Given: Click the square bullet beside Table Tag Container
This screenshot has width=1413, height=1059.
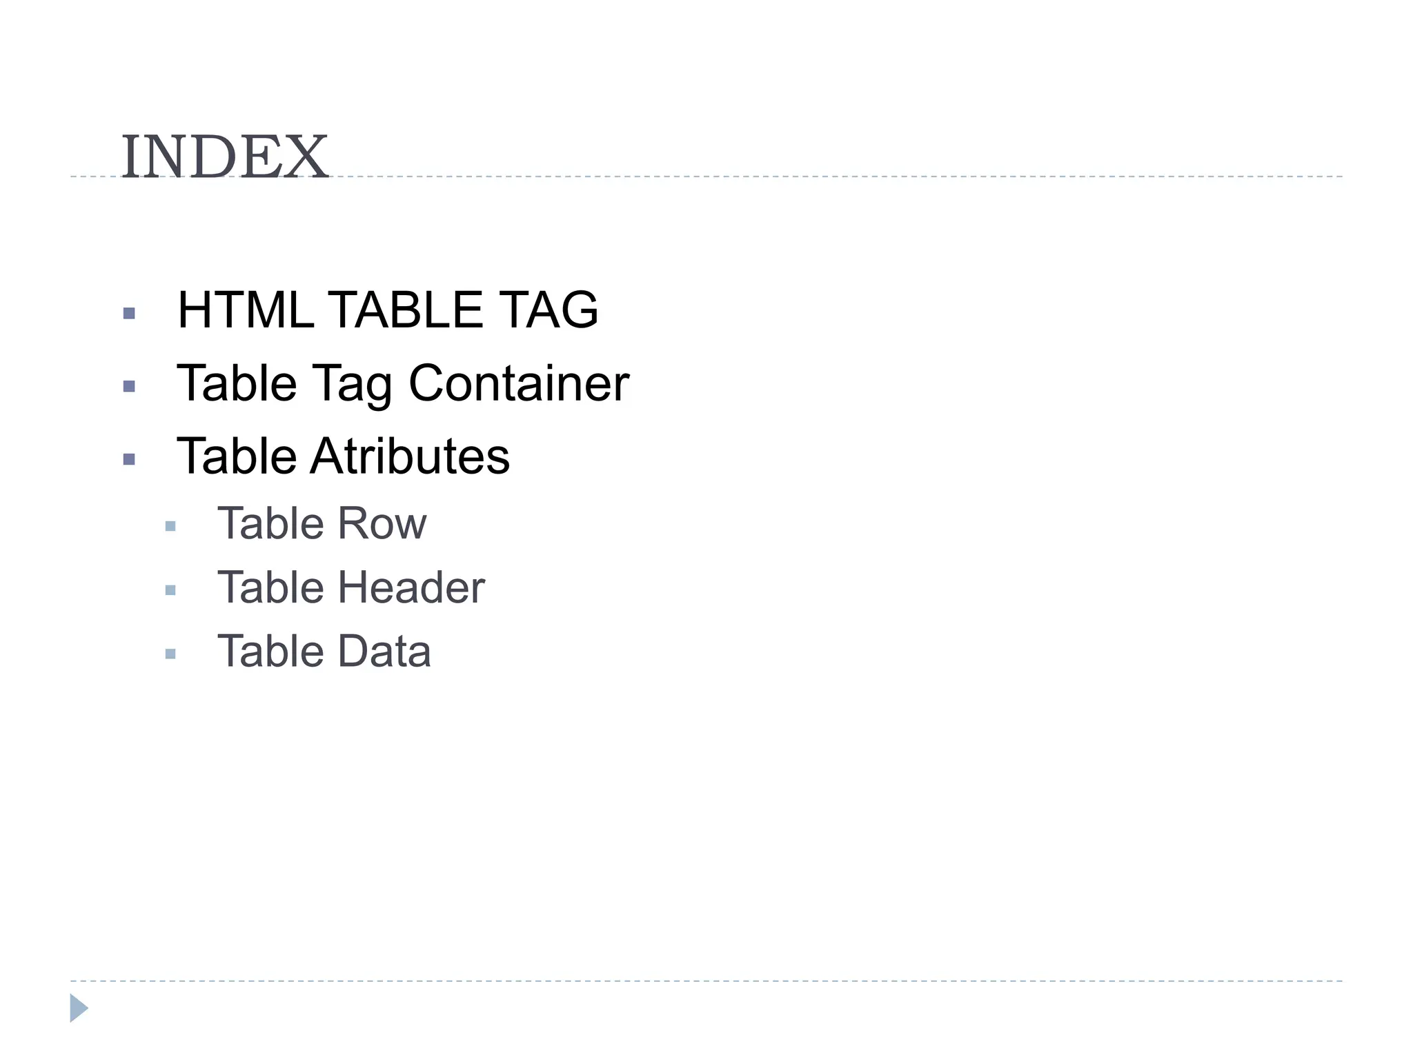Looking at the screenshot, I should (128, 386).
